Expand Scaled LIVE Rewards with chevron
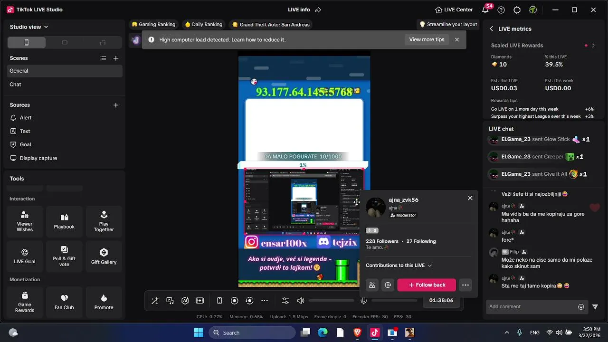This screenshot has height=342, width=608. click(x=593, y=46)
